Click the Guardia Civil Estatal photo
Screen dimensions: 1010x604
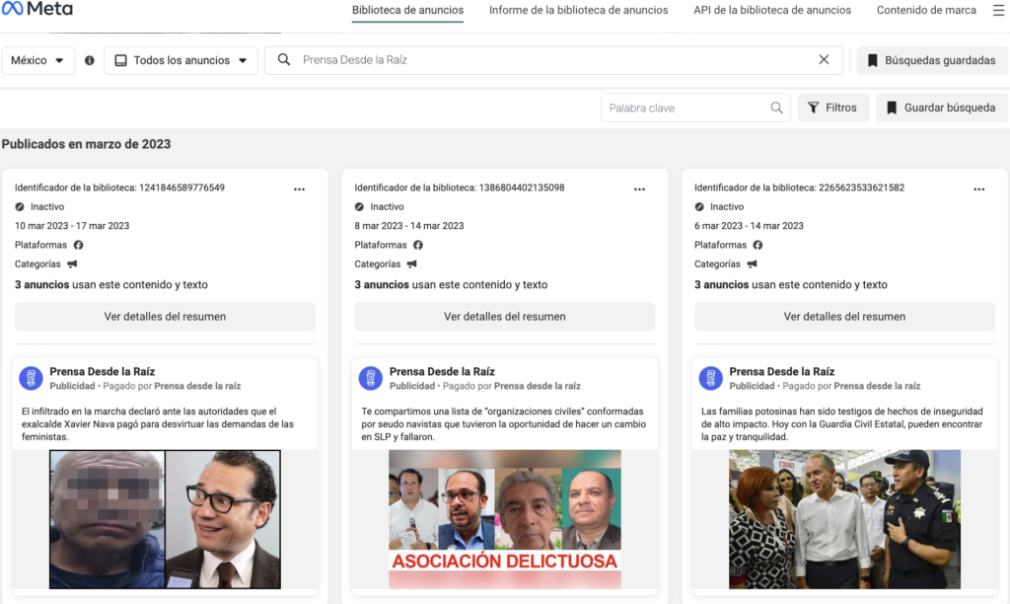pos(844,519)
